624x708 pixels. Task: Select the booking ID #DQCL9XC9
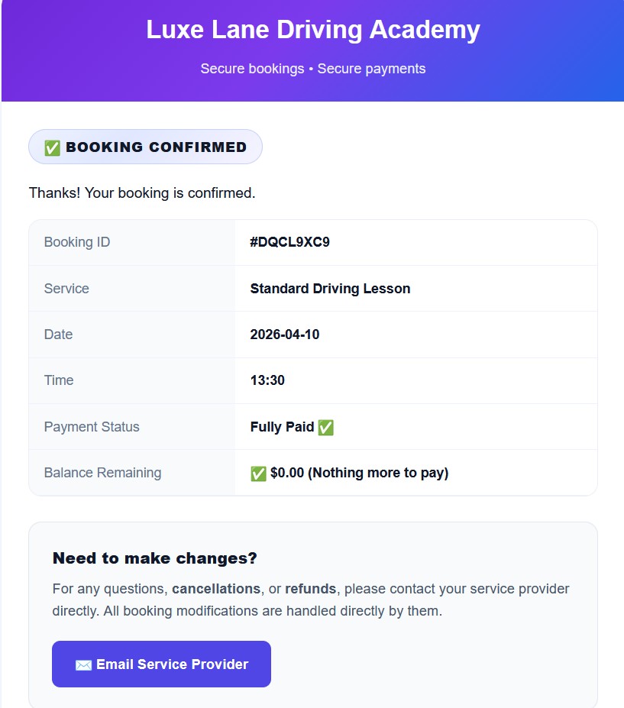292,241
